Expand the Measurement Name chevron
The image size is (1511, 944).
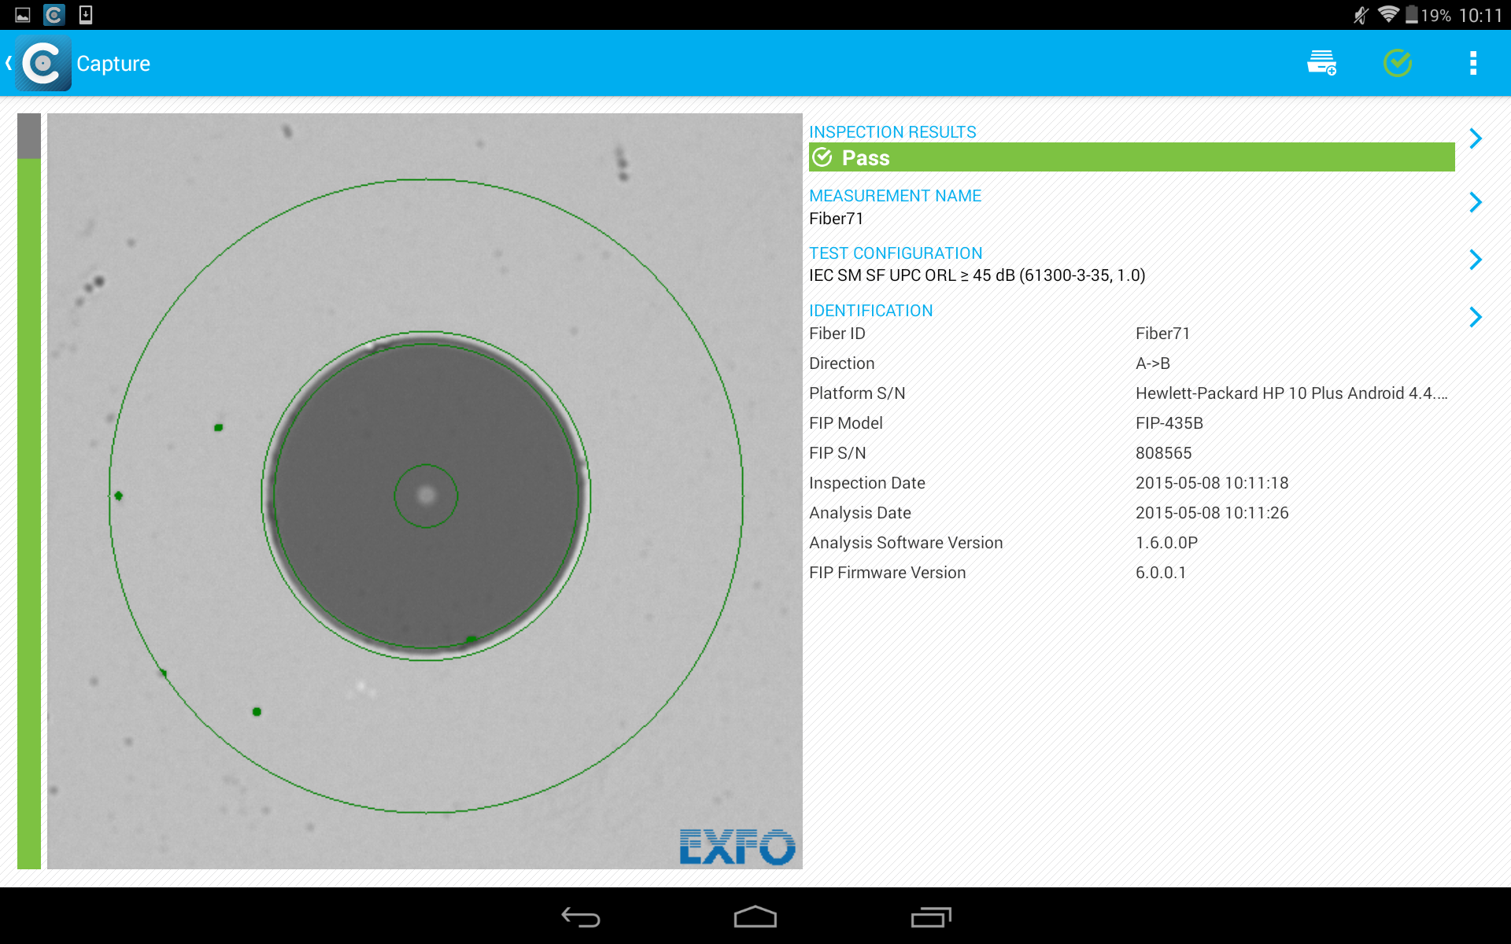pyautogui.click(x=1476, y=202)
